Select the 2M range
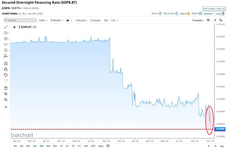 click(34, 146)
